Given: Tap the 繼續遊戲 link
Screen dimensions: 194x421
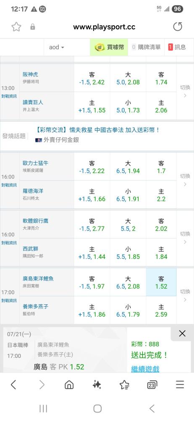Looking at the screenshot, I should click(145, 369).
